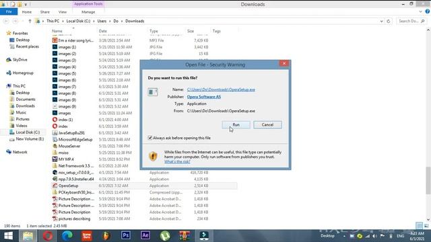
Task: Open the File ribbon tab
Action: 9,12
